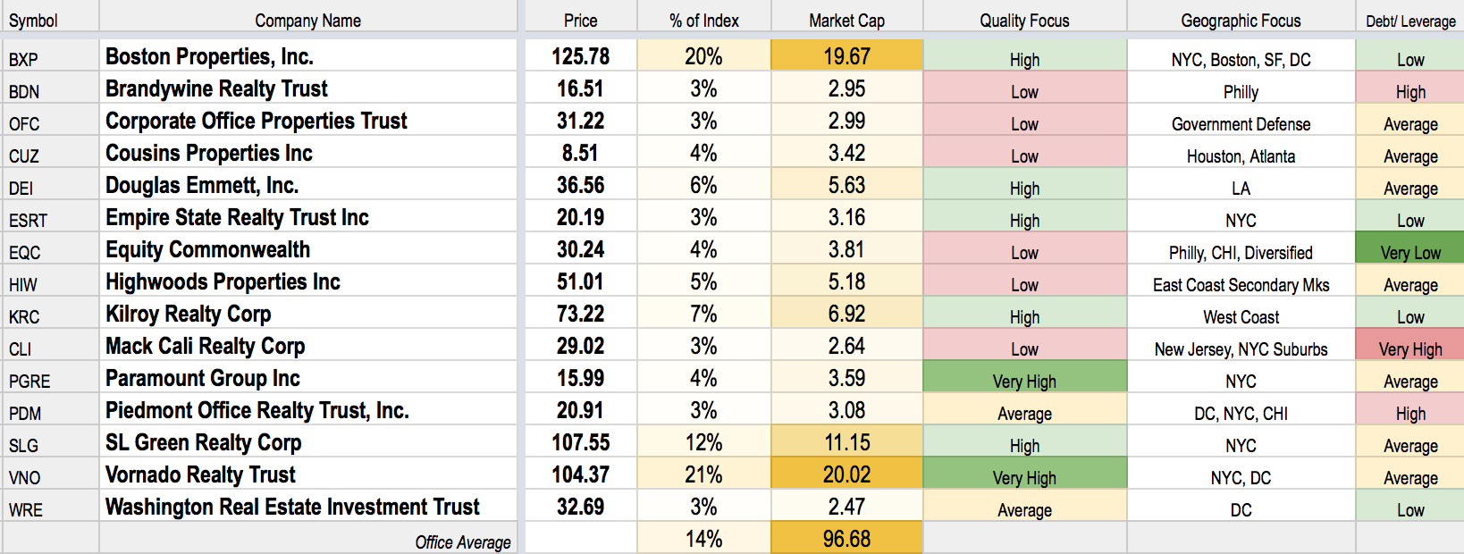Click the % of Index header
This screenshot has width=1464, height=554.
[704, 18]
